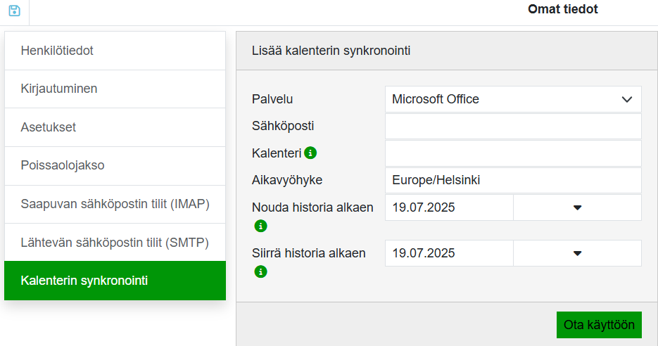Click the info icon under Nouda historia alkaen
658x346 pixels.
click(x=261, y=226)
